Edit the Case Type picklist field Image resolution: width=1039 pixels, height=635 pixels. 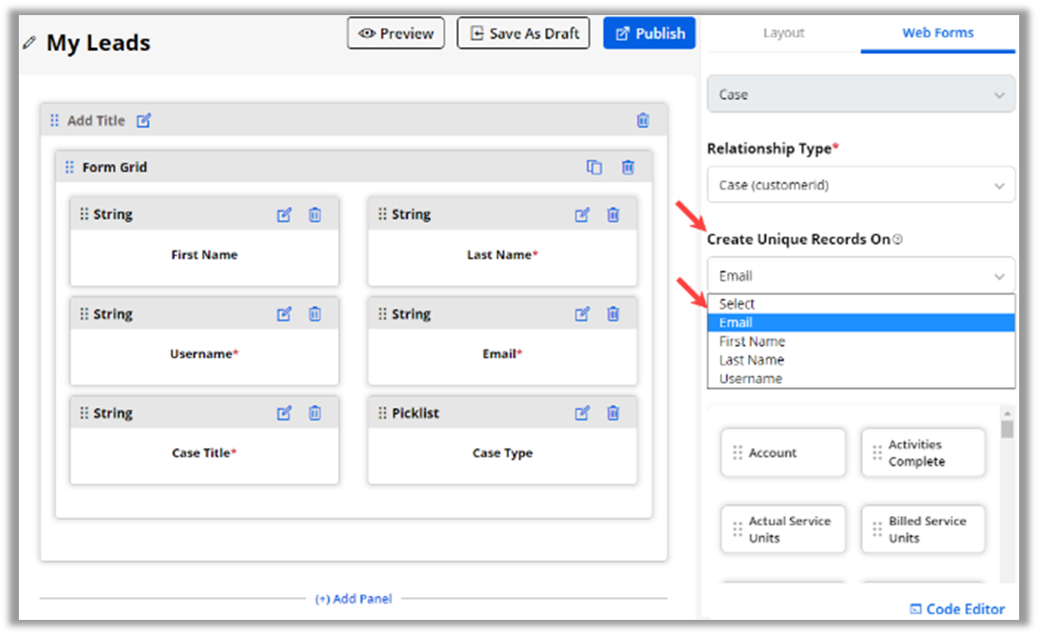coord(583,413)
